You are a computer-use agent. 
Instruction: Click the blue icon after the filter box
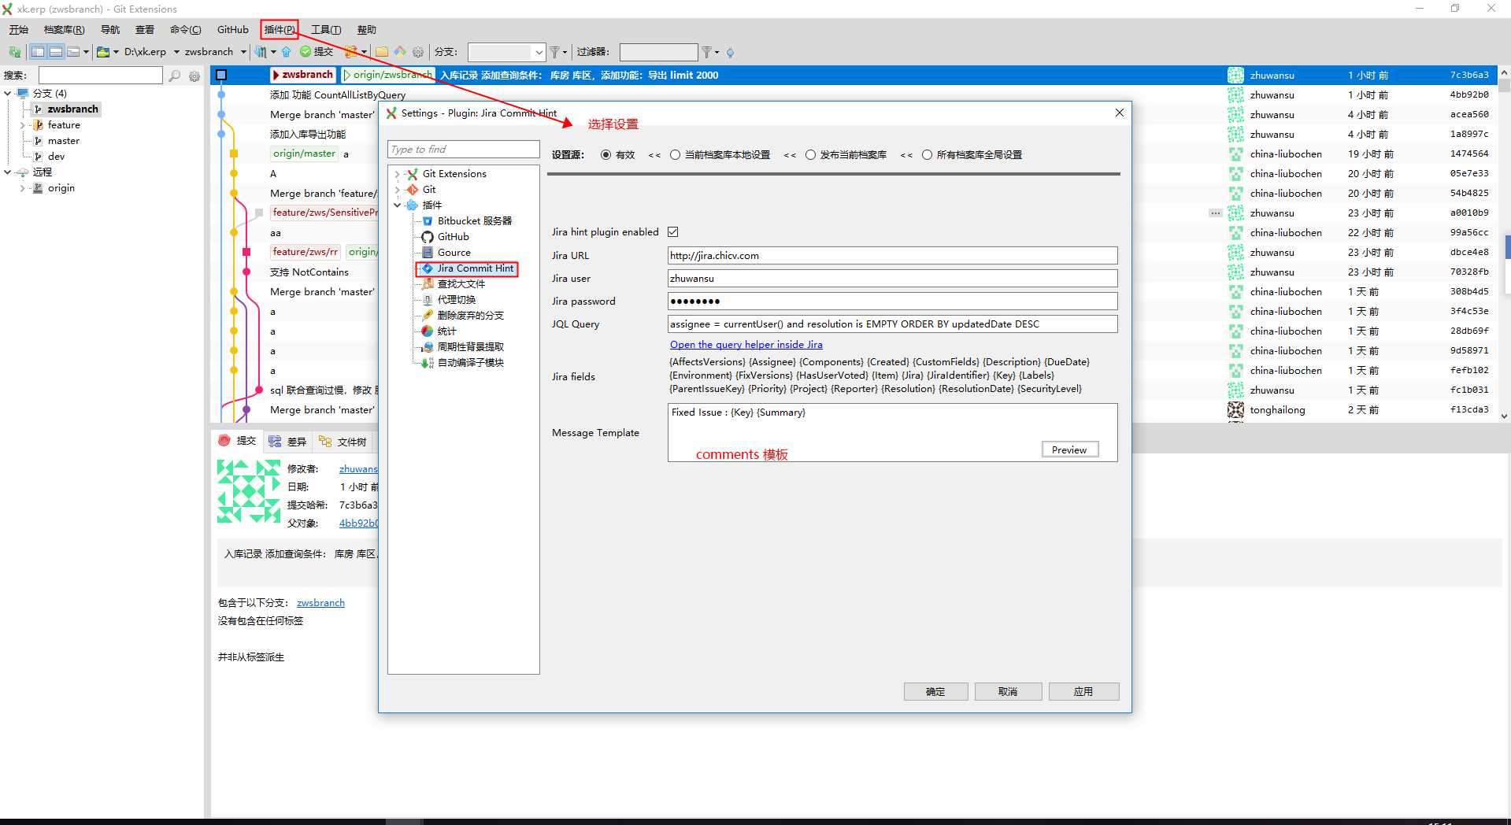(730, 53)
